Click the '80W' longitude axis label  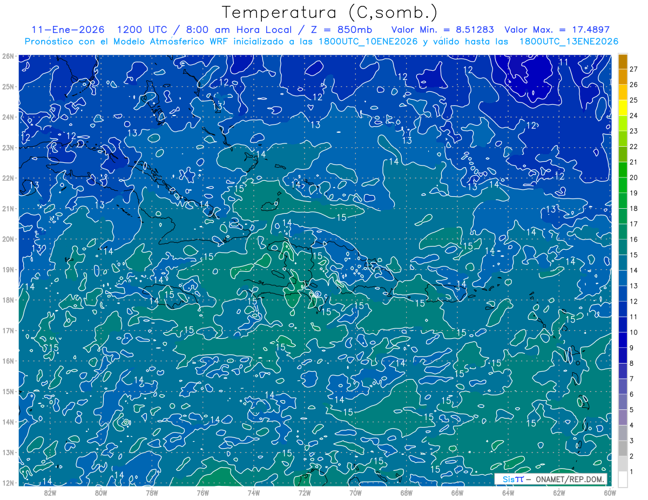101,492
